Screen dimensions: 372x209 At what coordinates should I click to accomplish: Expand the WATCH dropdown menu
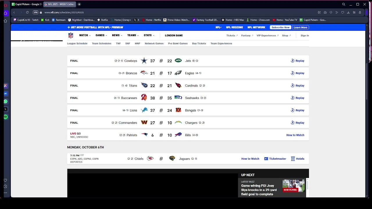click(85, 35)
